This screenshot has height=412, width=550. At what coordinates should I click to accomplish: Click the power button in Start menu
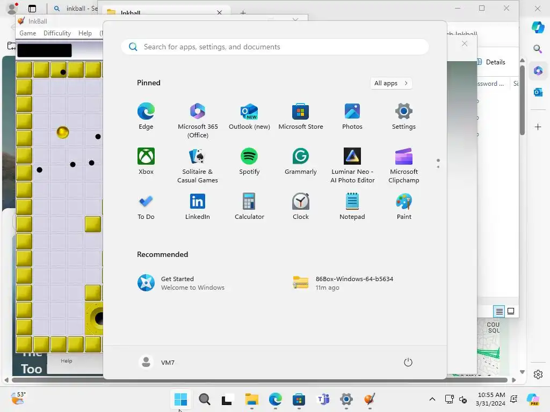[408, 362]
